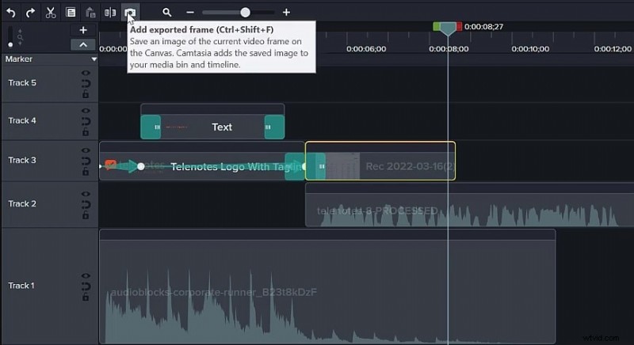Screen dimensions: 634x345
Task: Cut selection with the scissors tool
Action: point(51,13)
